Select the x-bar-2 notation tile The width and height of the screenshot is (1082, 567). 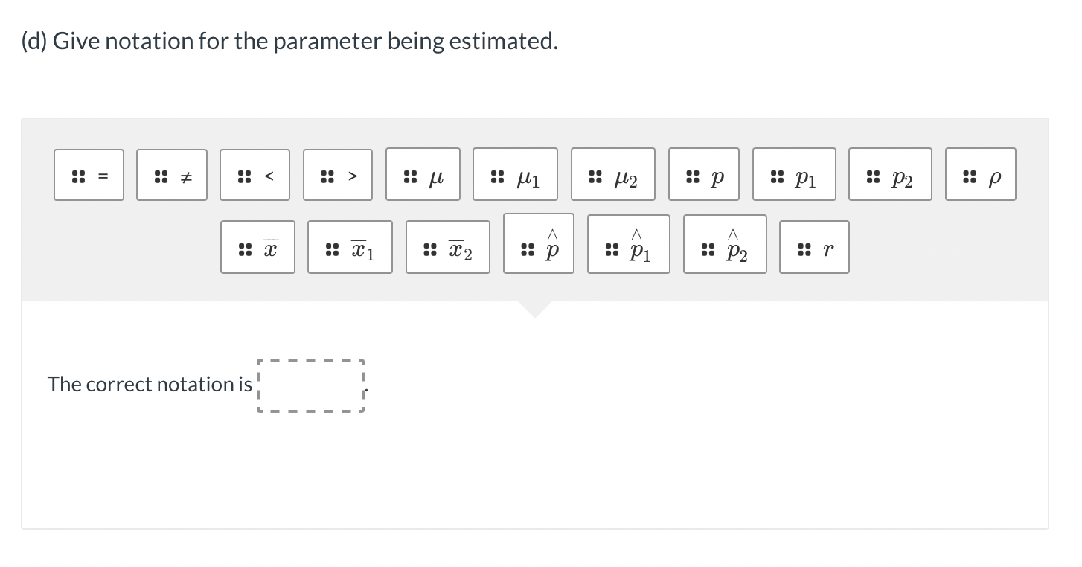point(447,246)
